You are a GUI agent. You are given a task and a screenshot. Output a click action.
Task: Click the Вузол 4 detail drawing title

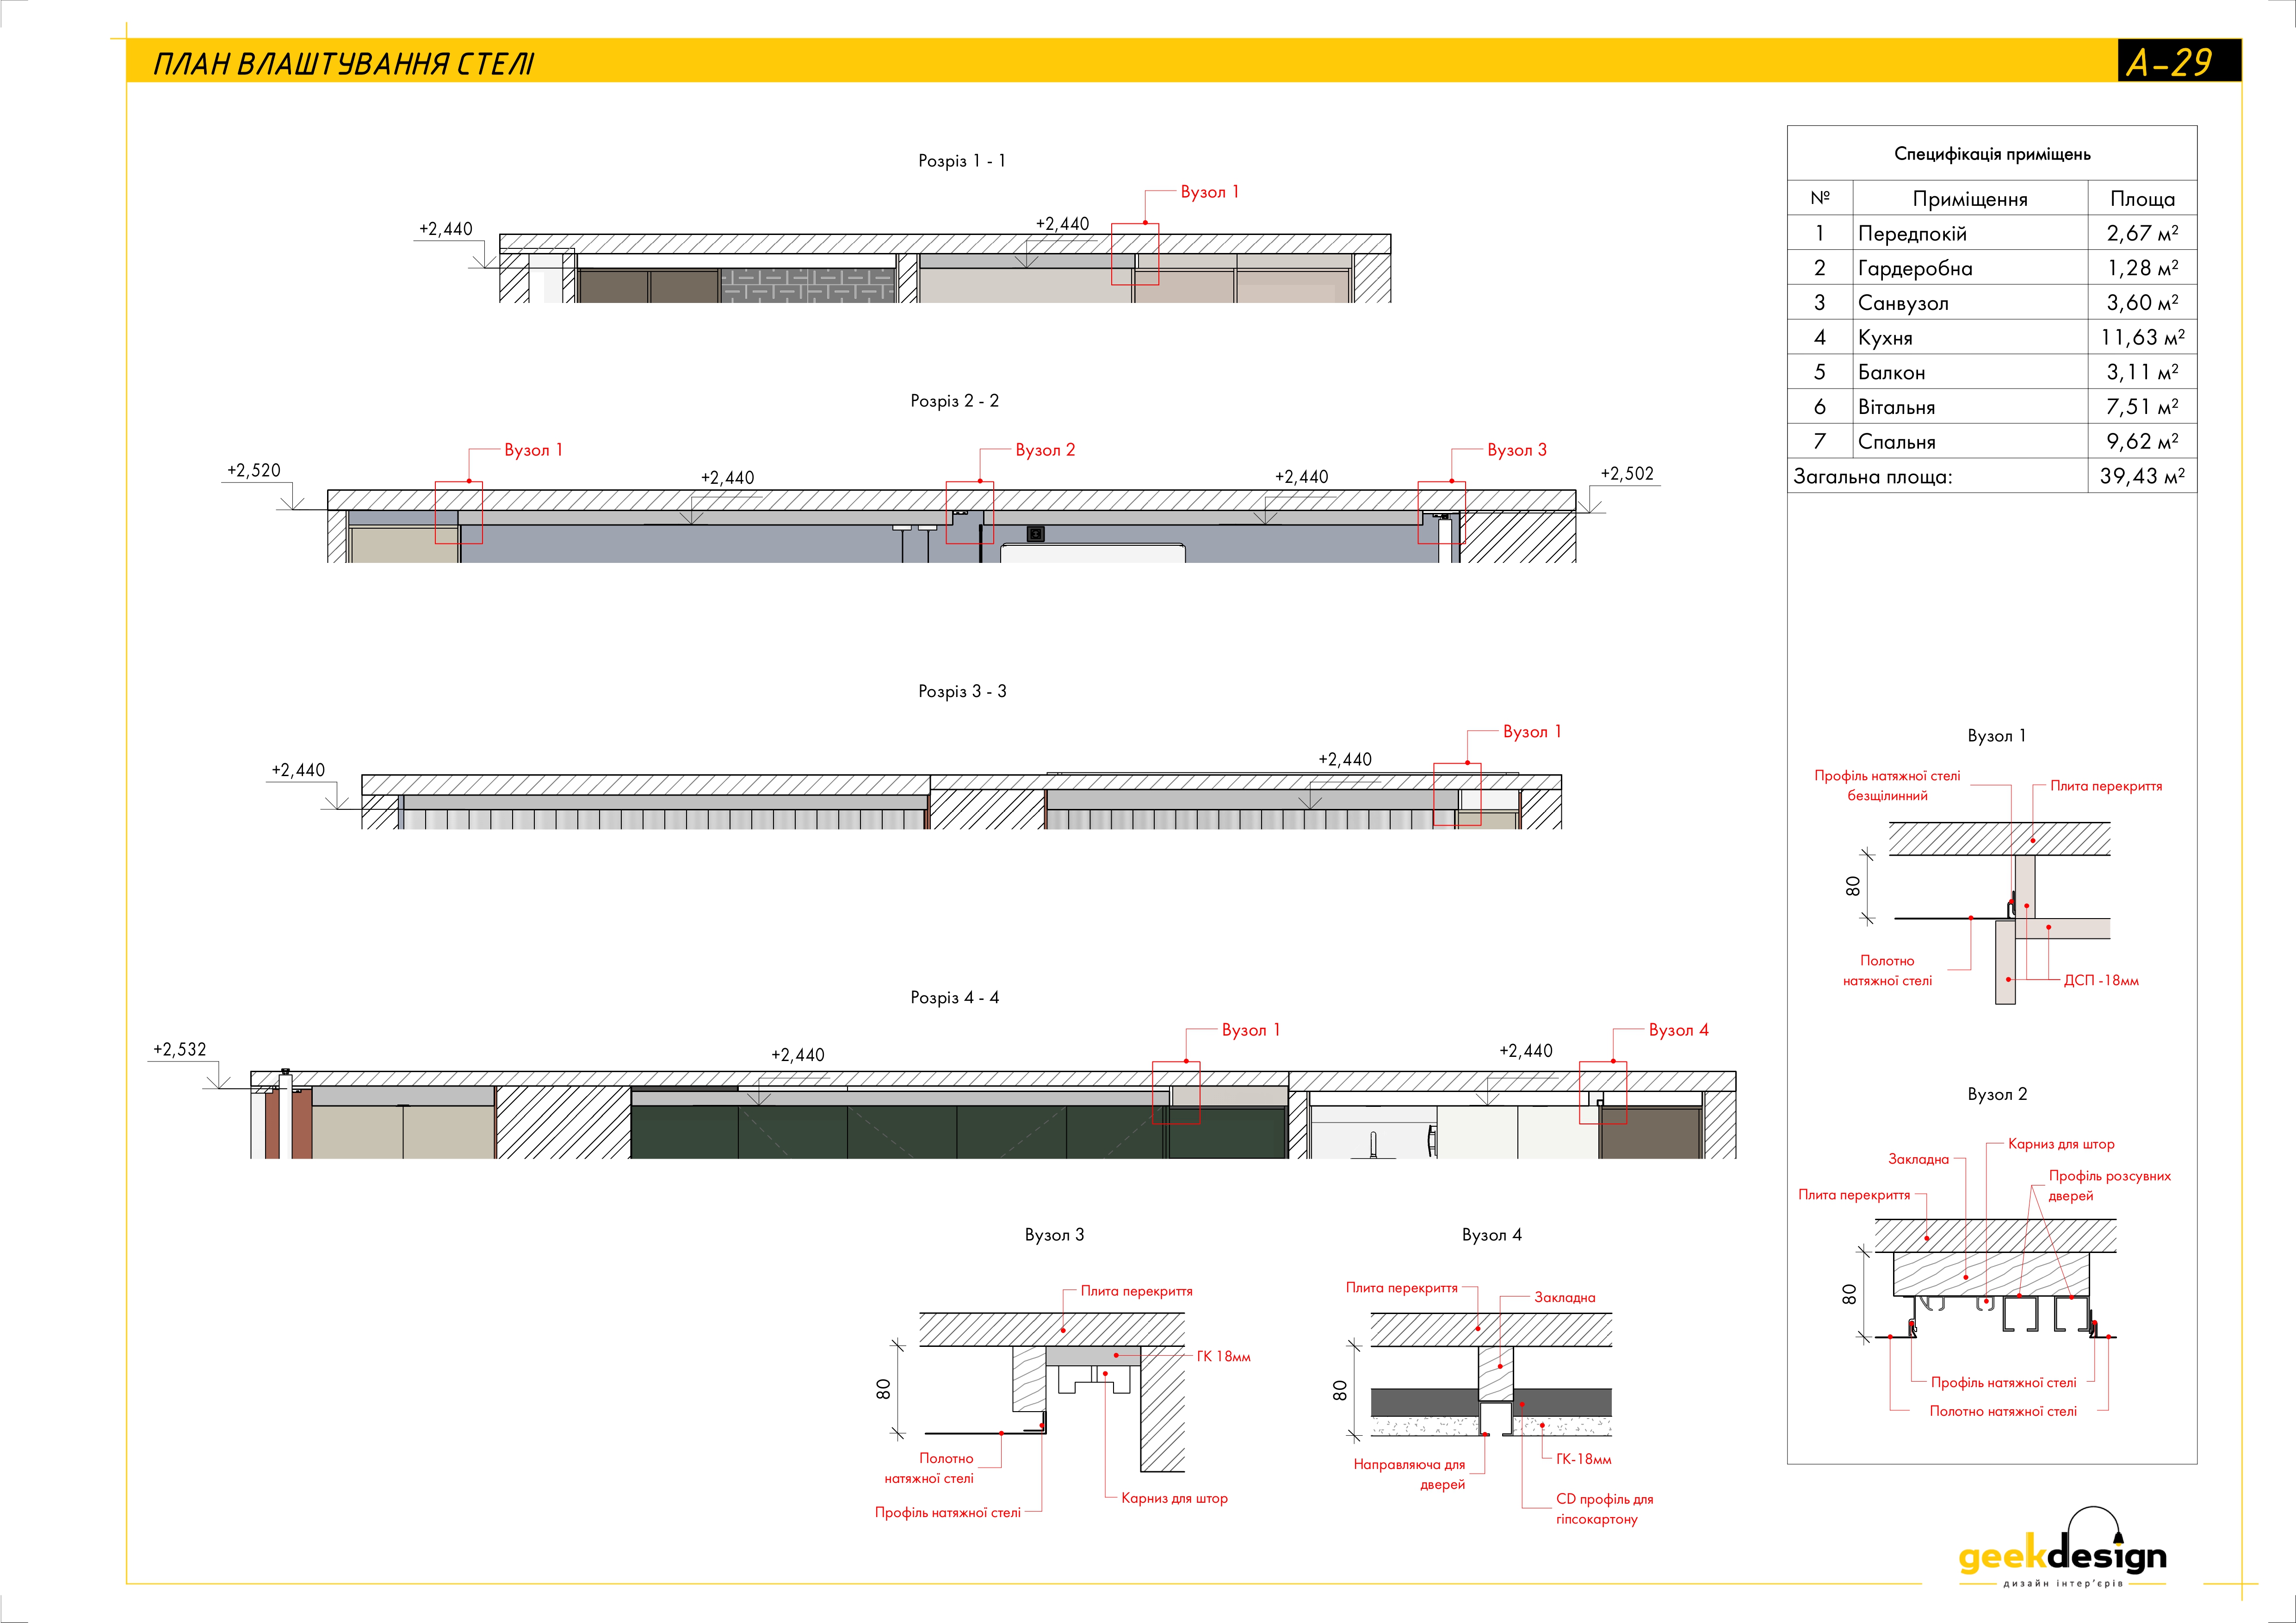click(1491, 1235)
